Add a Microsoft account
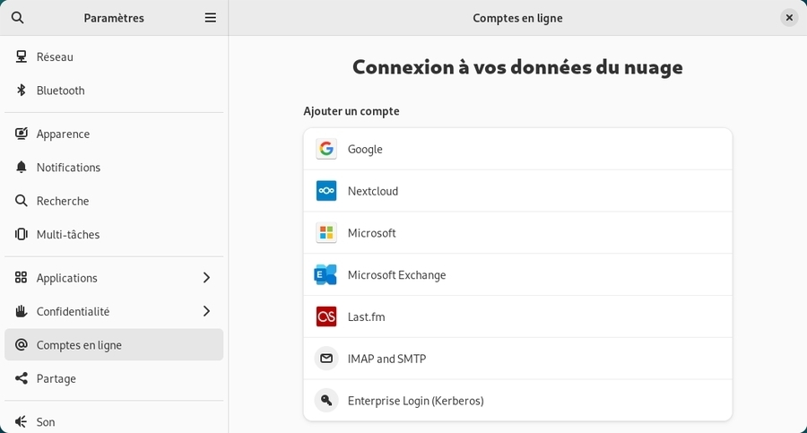Image resolution: width=807 pixels, height=433 pixels. coord(517,233)
